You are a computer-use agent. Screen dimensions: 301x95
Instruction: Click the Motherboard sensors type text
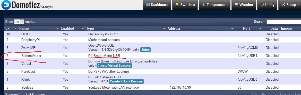pyautogui.click(x=104, y=40)
